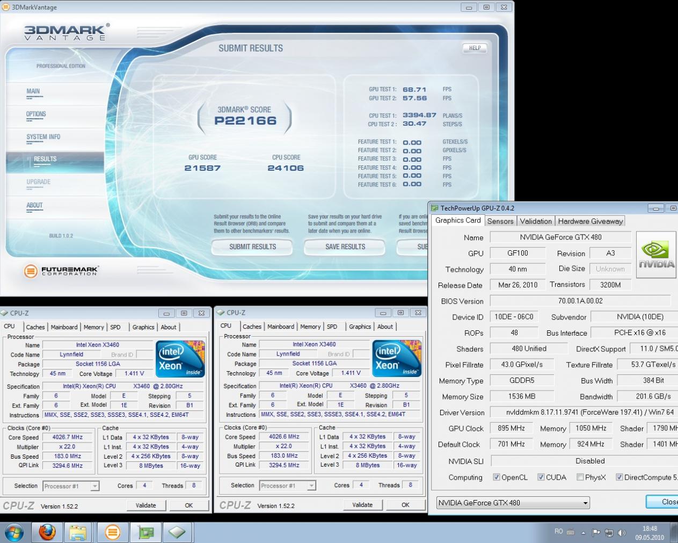Toggle the PhysX checkbox in GPU-Z
678x543 pixels.
580,477
